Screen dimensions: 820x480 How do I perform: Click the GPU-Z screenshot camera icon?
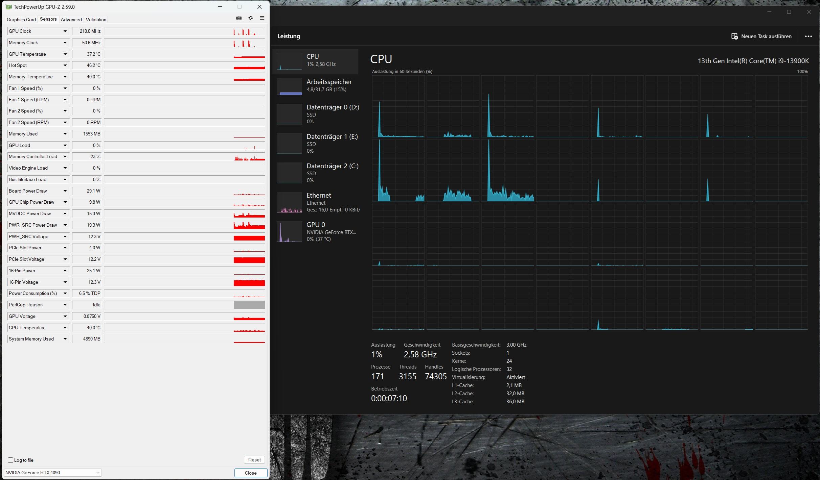point(239,18)
